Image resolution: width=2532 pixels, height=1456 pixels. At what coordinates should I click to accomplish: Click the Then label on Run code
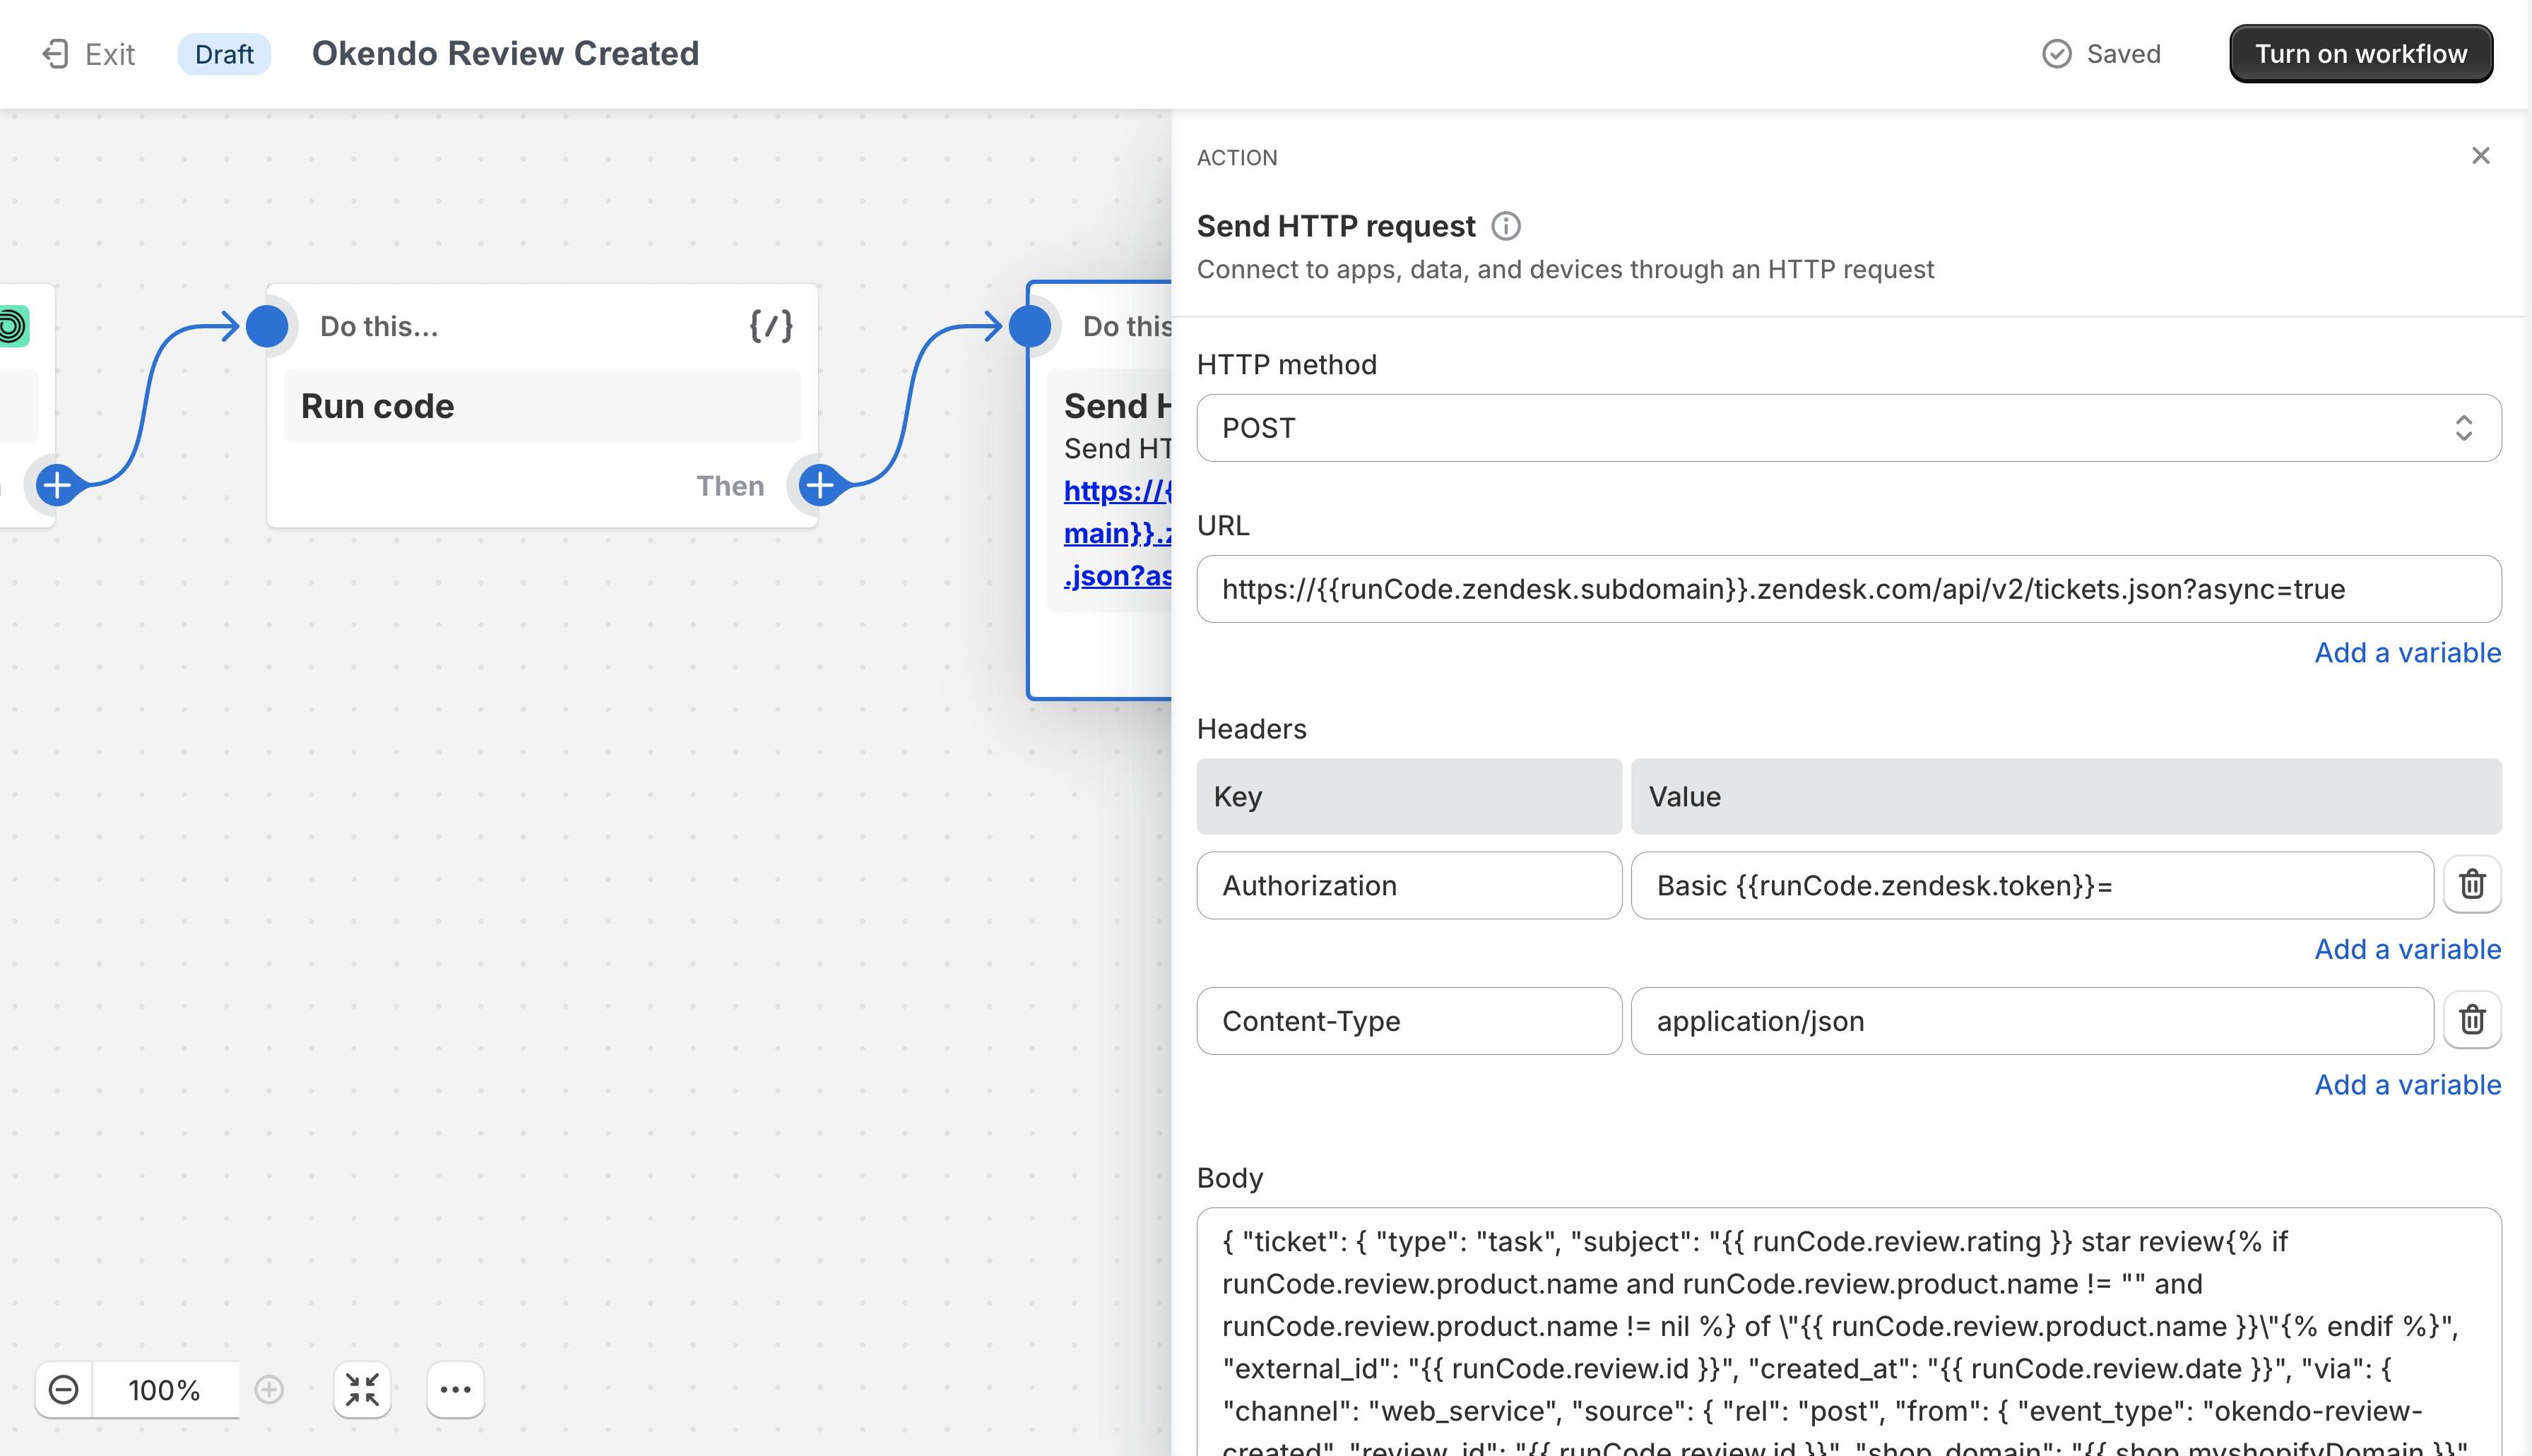[730, 486]
